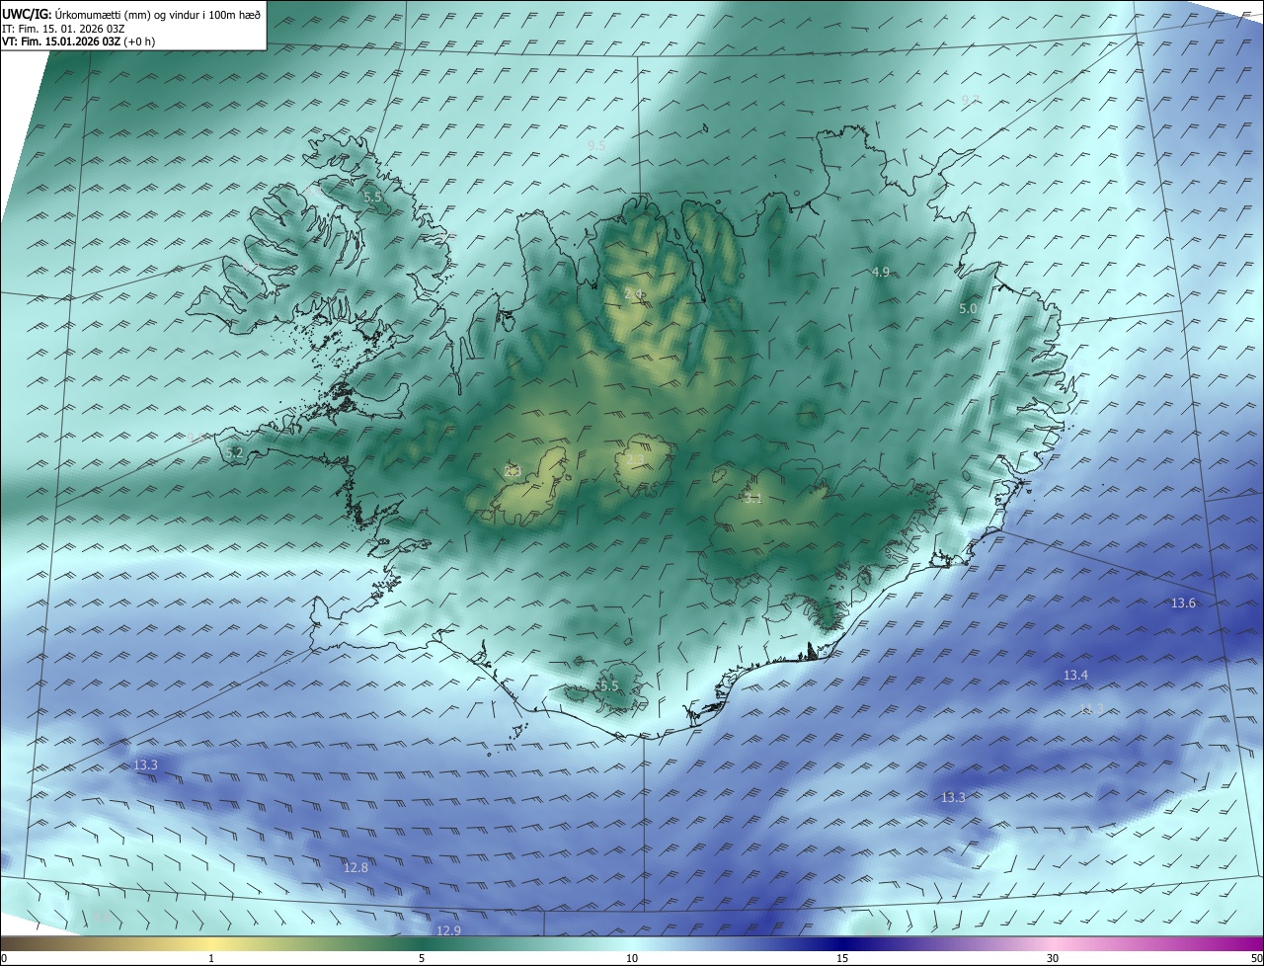Pick the 4.9 value label on the map
Screen dimensions: 1264x966
(x=881, y=272)
